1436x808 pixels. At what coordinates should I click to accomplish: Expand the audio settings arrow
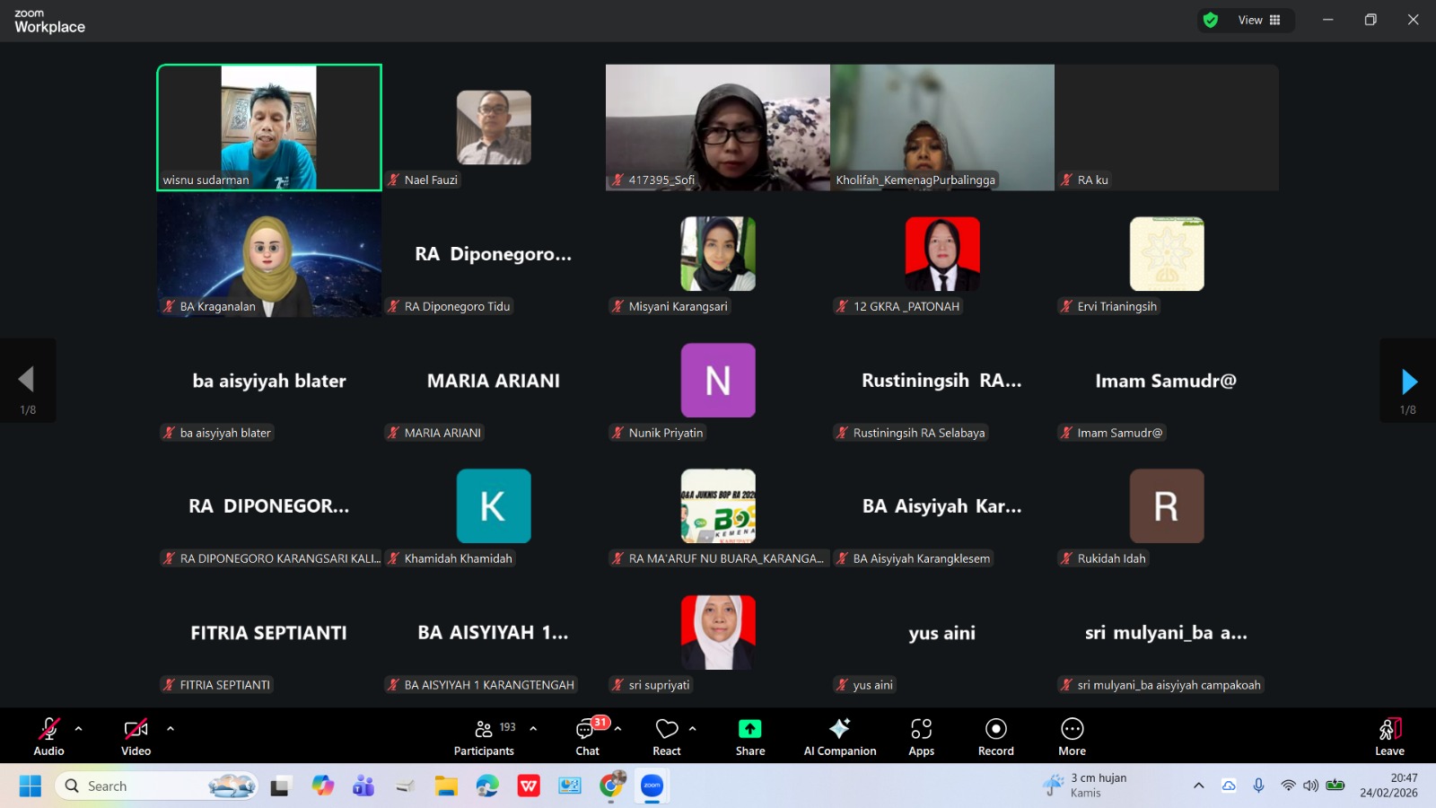coord(79,729)
